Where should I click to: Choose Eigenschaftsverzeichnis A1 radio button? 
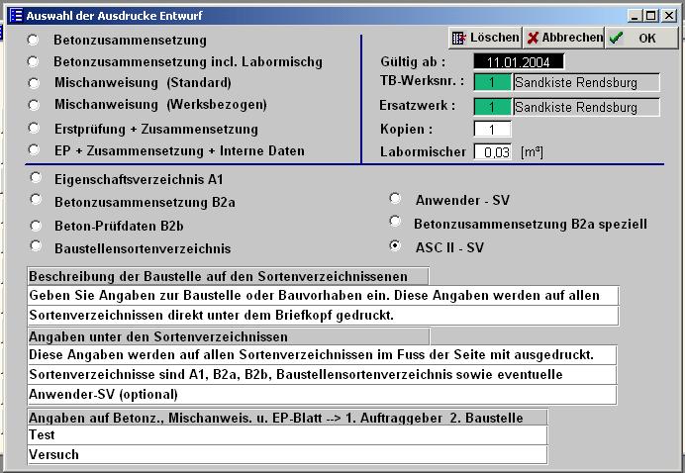[36, 178]
